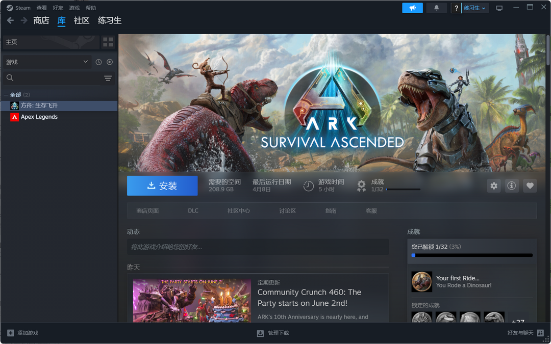Open the 客服 support link

pyautogui.click(x=371, y=210)
